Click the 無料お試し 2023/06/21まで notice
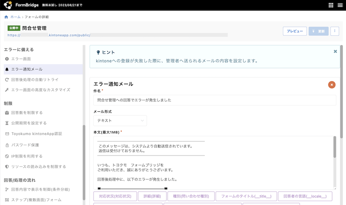This screenshot has height=205, width=346. [x=62, y=5]
